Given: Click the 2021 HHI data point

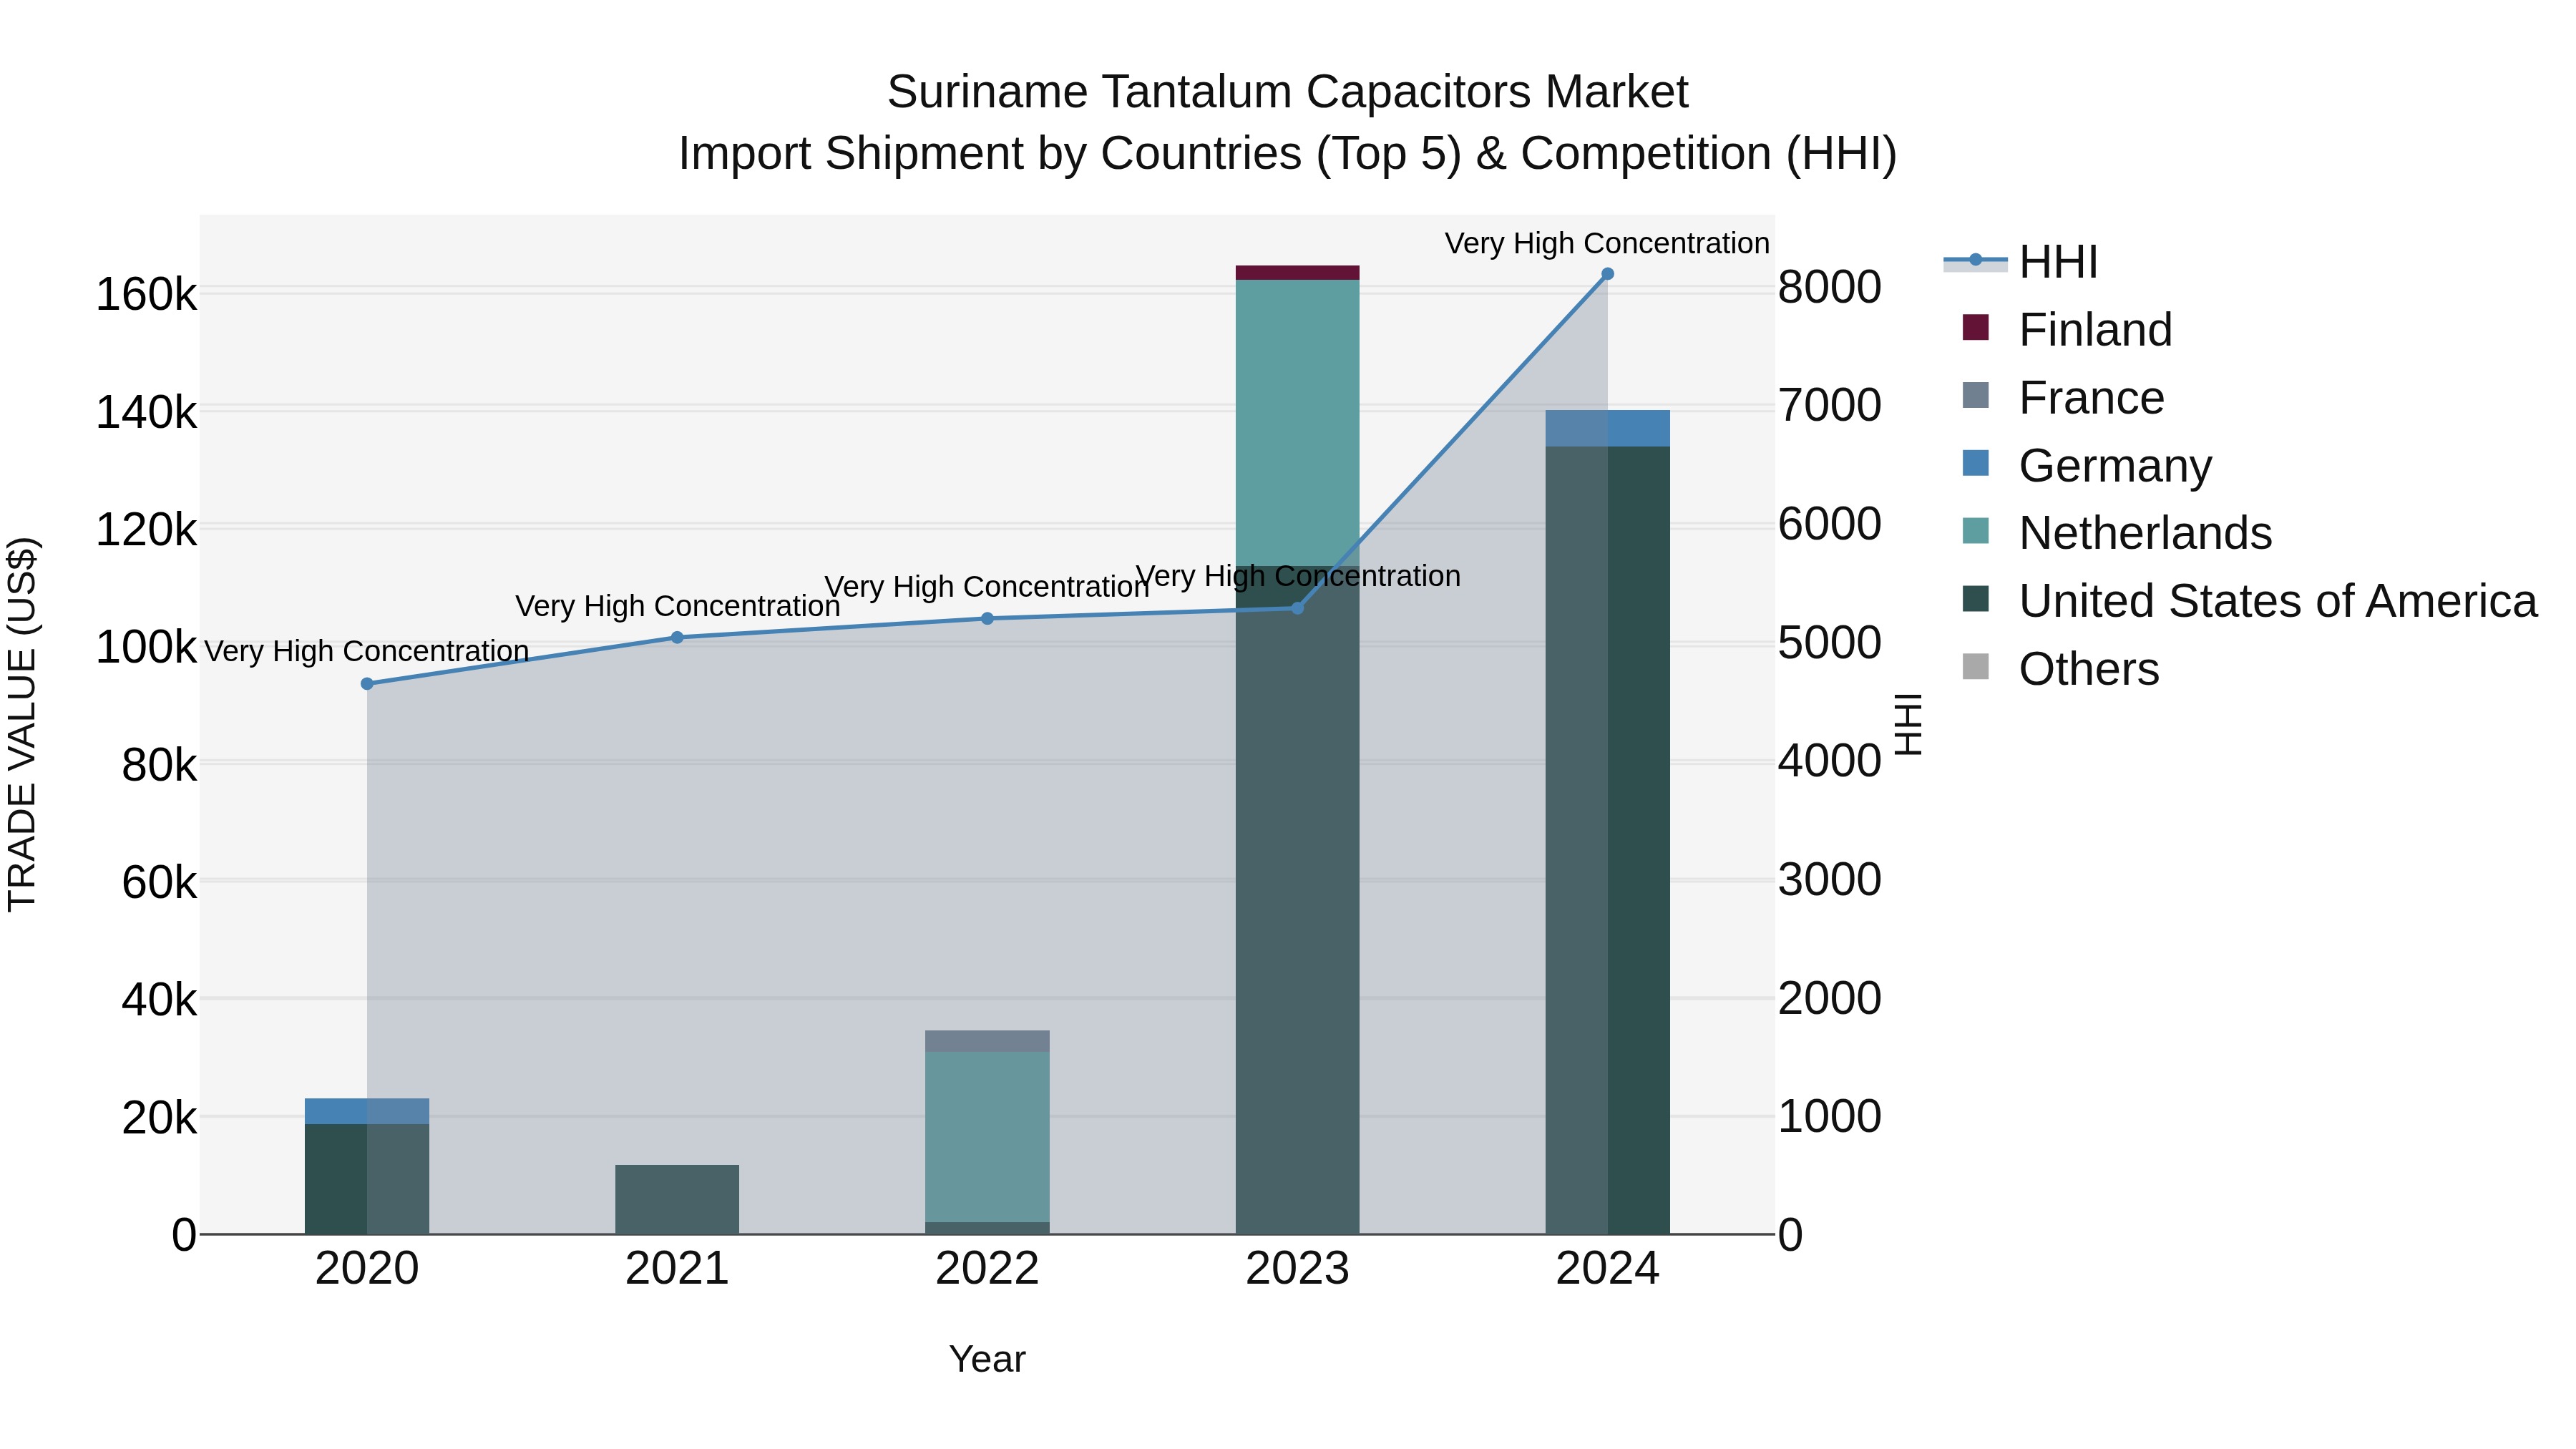Looking at the screenshot, I should tap(677, 638).
